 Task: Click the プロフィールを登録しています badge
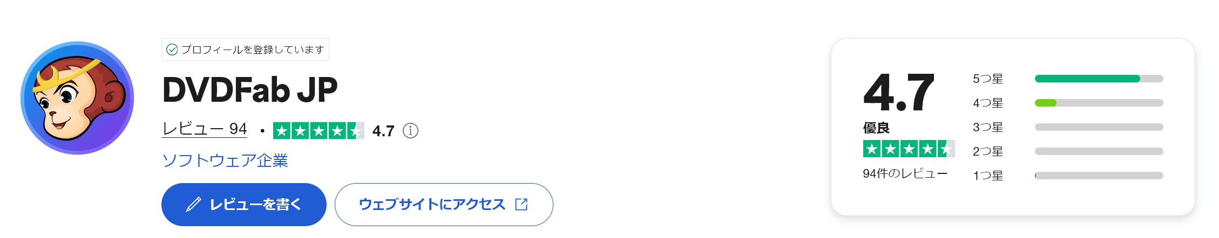tap(245, 50)
